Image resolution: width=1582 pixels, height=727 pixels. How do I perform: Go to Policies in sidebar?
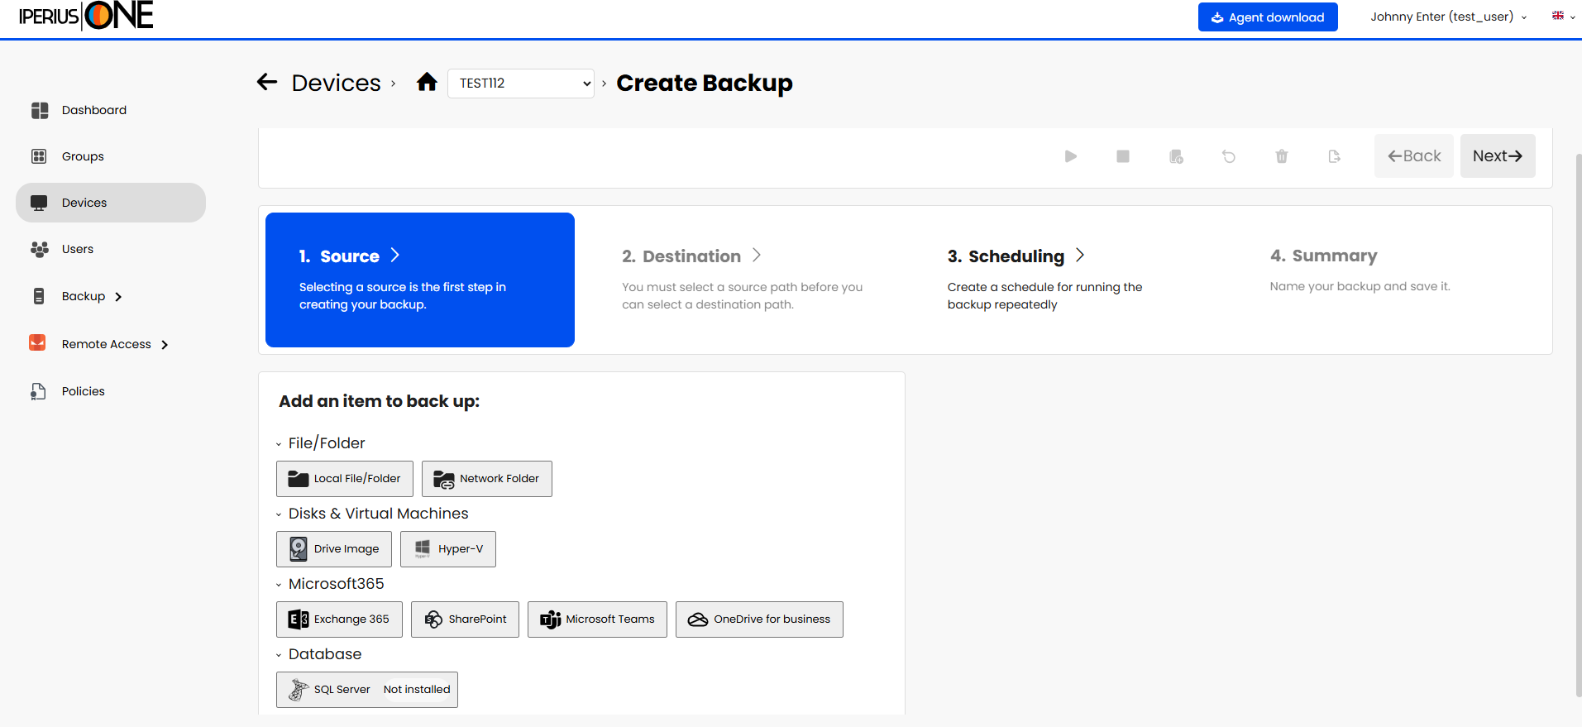83,391
